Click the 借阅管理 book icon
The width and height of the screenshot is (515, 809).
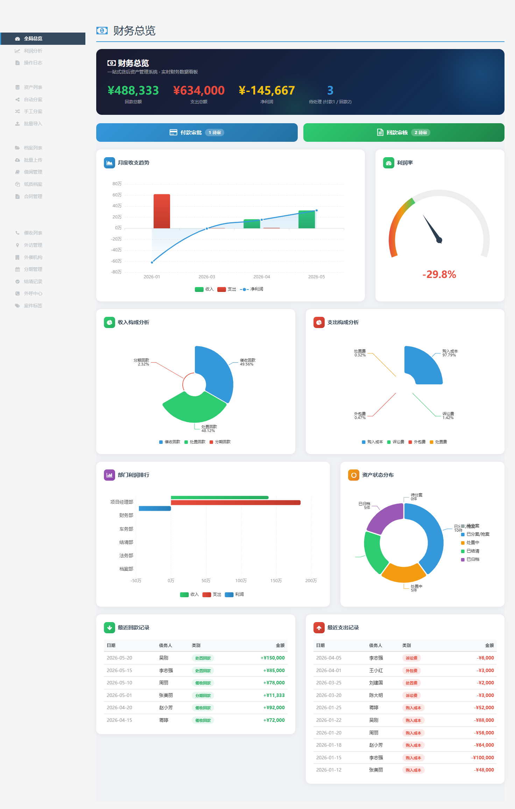[x=17, y=172]
